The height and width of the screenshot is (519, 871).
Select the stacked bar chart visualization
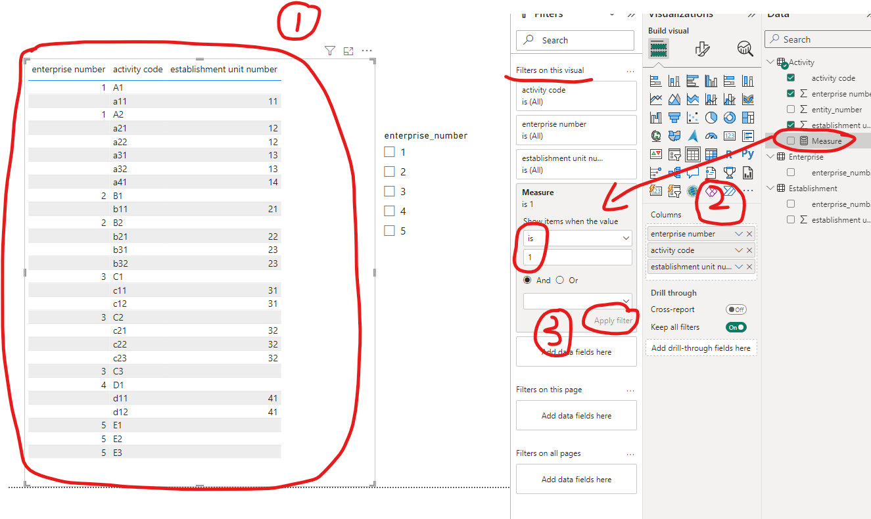655,81
